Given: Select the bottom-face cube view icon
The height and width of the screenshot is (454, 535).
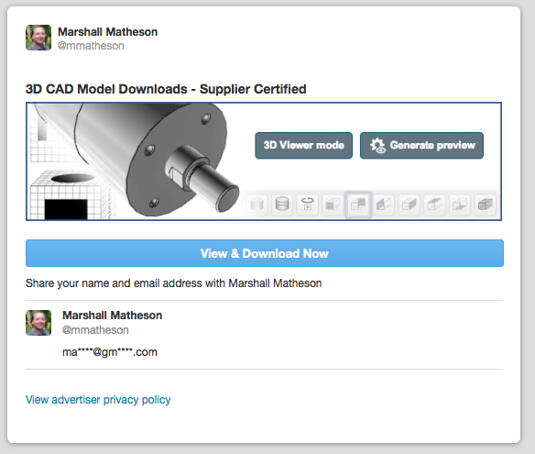Looking at the screenshot, I should click(x=459, y=205).
